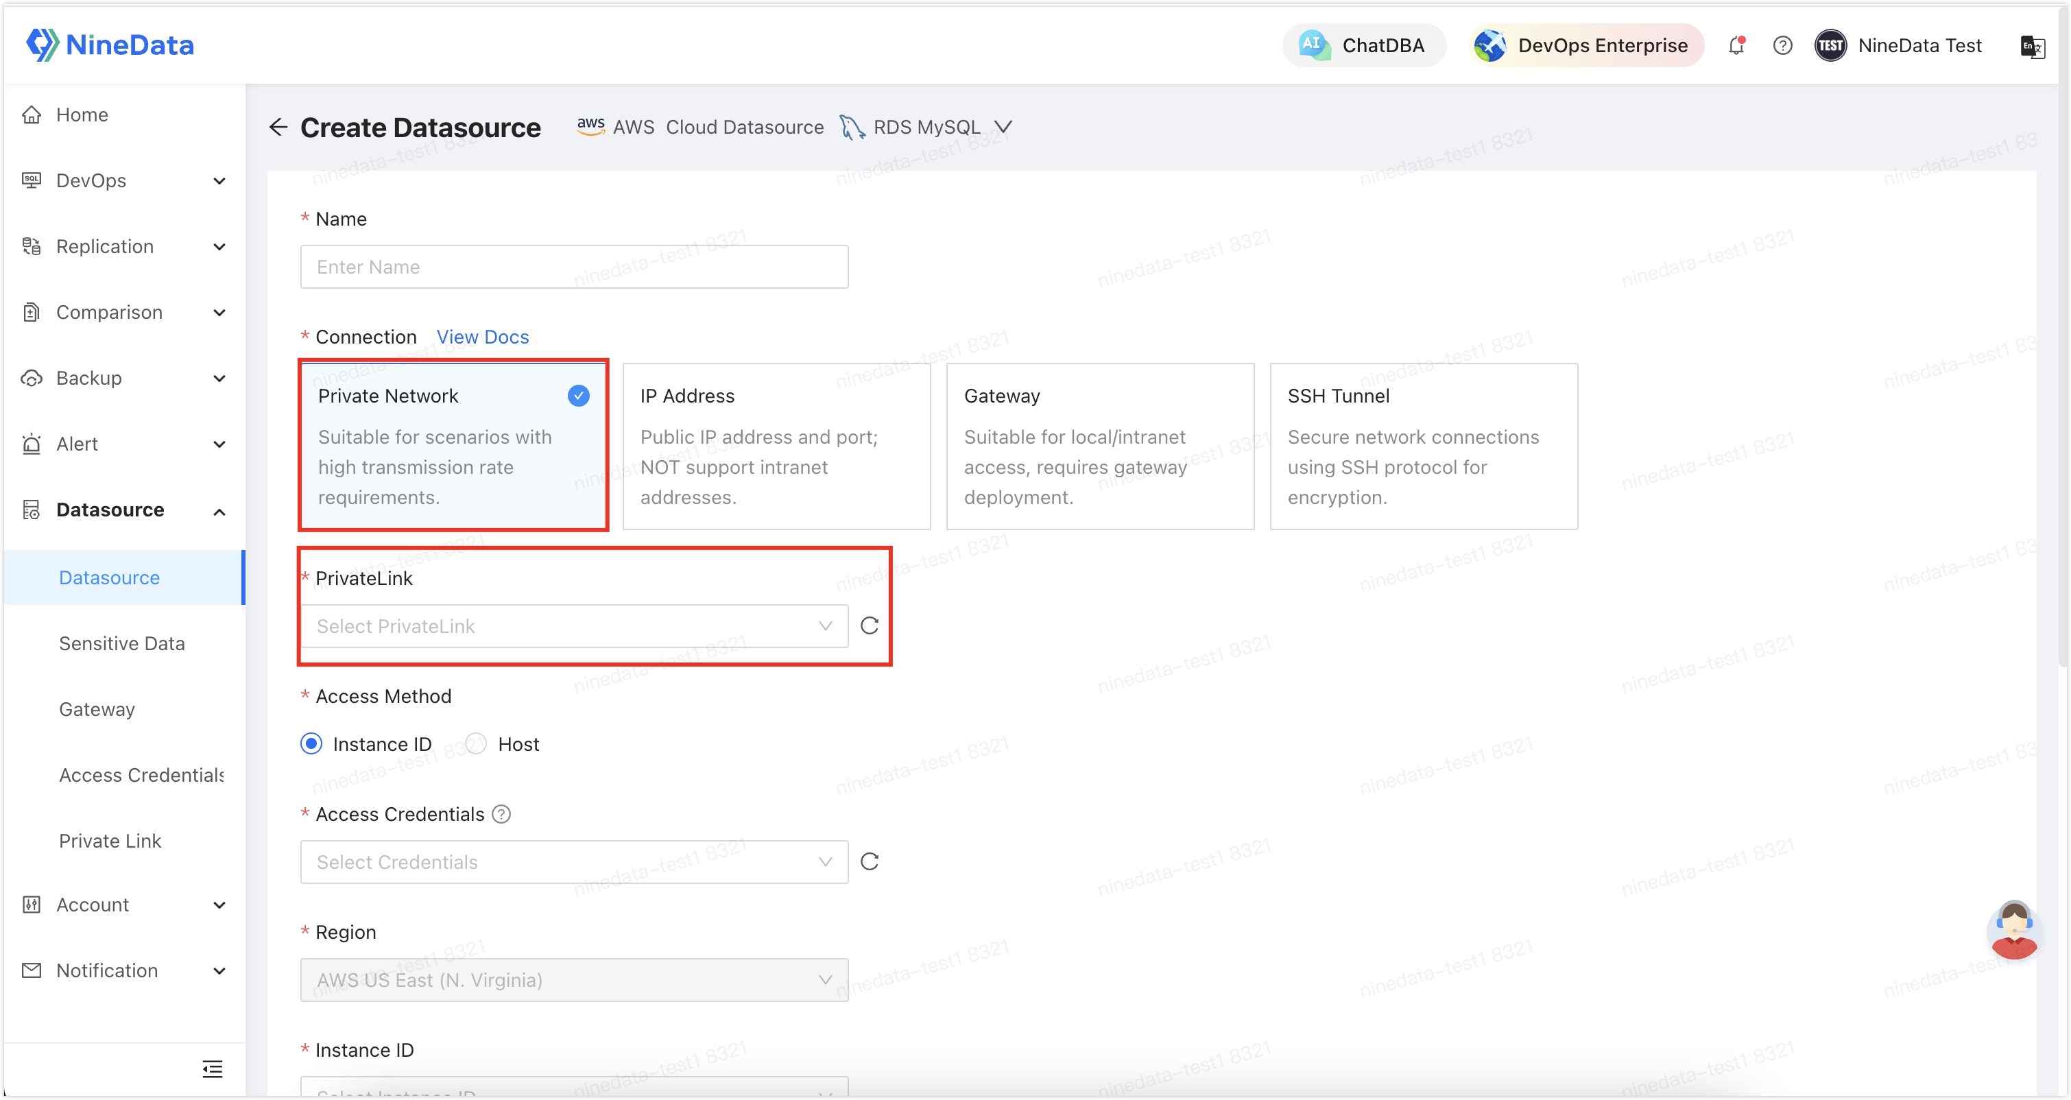Click the Comparison document icon
This screenshot has width=2071, height=1100.
click(32, 312)
